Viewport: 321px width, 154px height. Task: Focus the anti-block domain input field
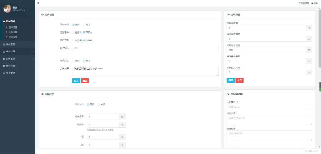tap(146, 48)
